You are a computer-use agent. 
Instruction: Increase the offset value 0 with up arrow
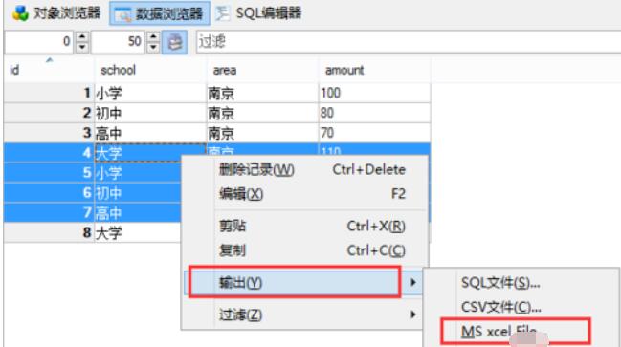(81, 36)
